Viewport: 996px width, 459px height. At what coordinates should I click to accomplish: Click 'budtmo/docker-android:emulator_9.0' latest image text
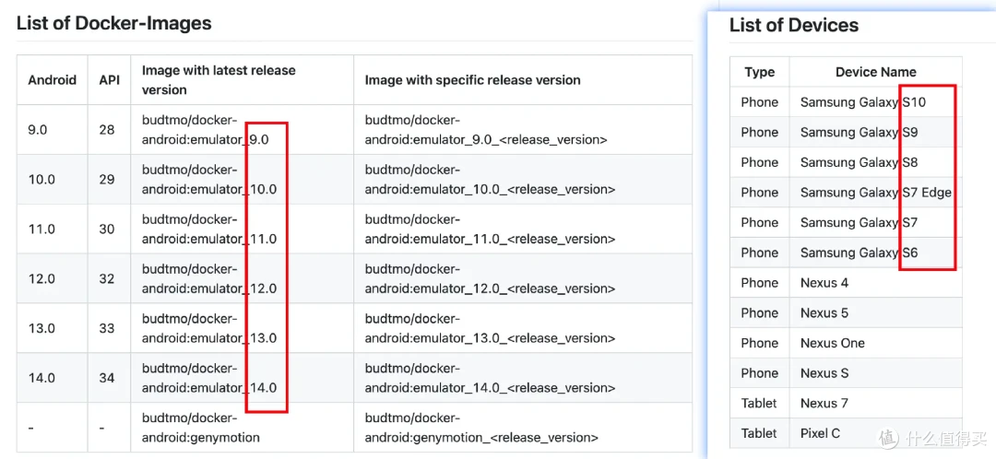(x=205, y=130)
